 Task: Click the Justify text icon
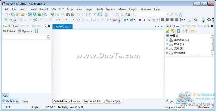tap(177, 20)
